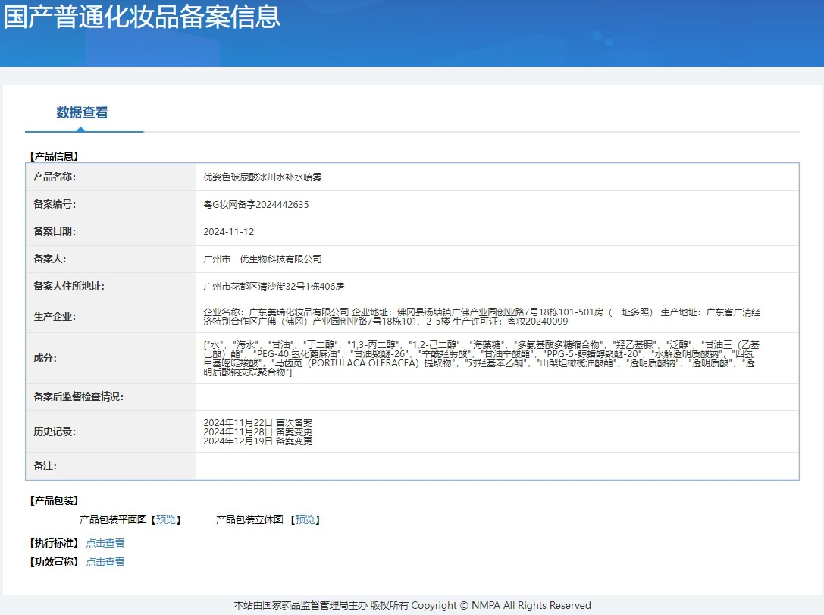Open 预览 link for 产品包装立体图

point(305,520)
